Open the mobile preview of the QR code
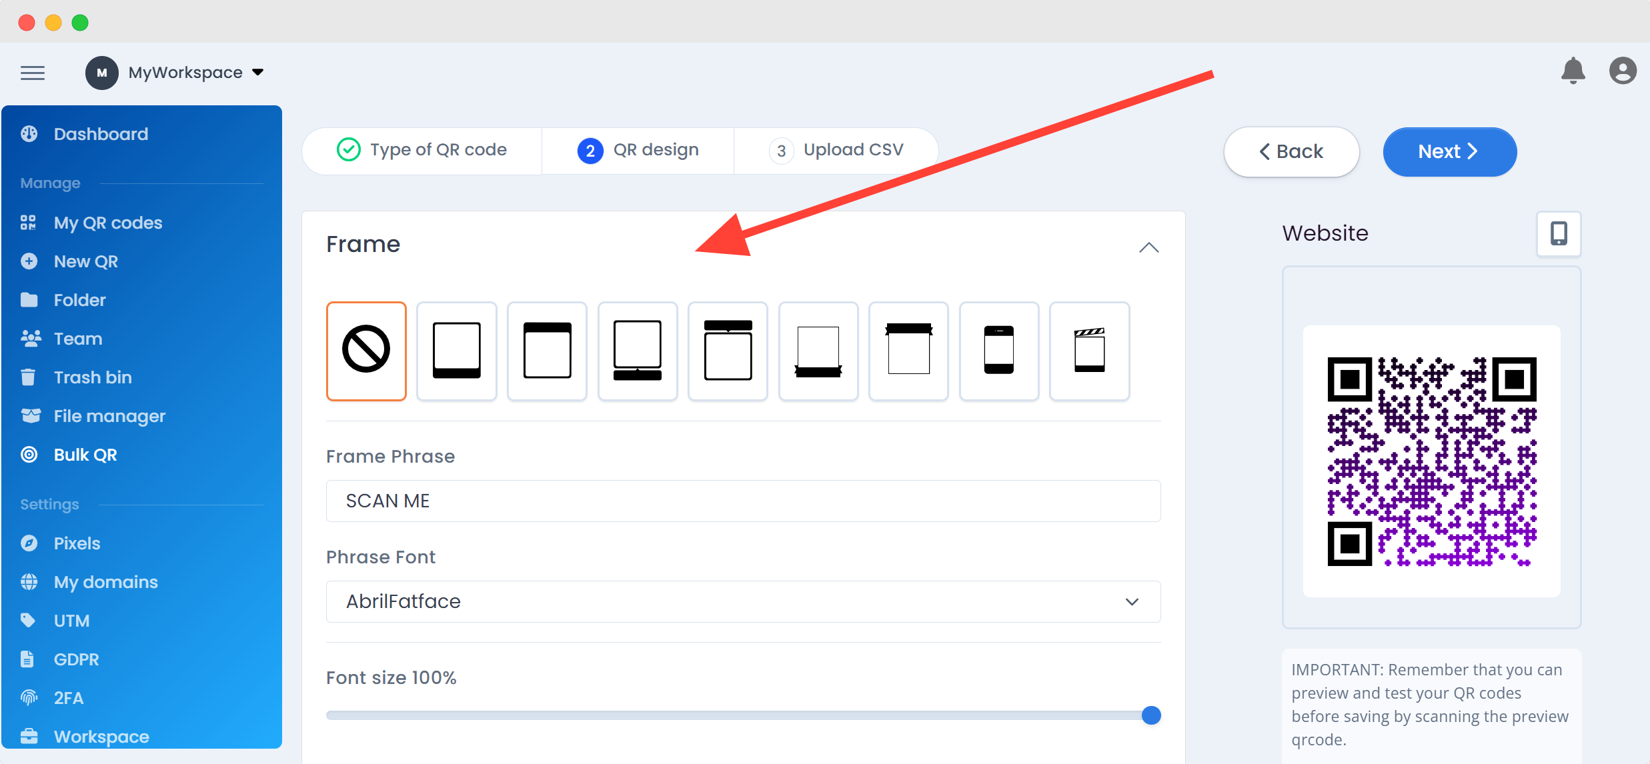 (x=1559, y=234)
